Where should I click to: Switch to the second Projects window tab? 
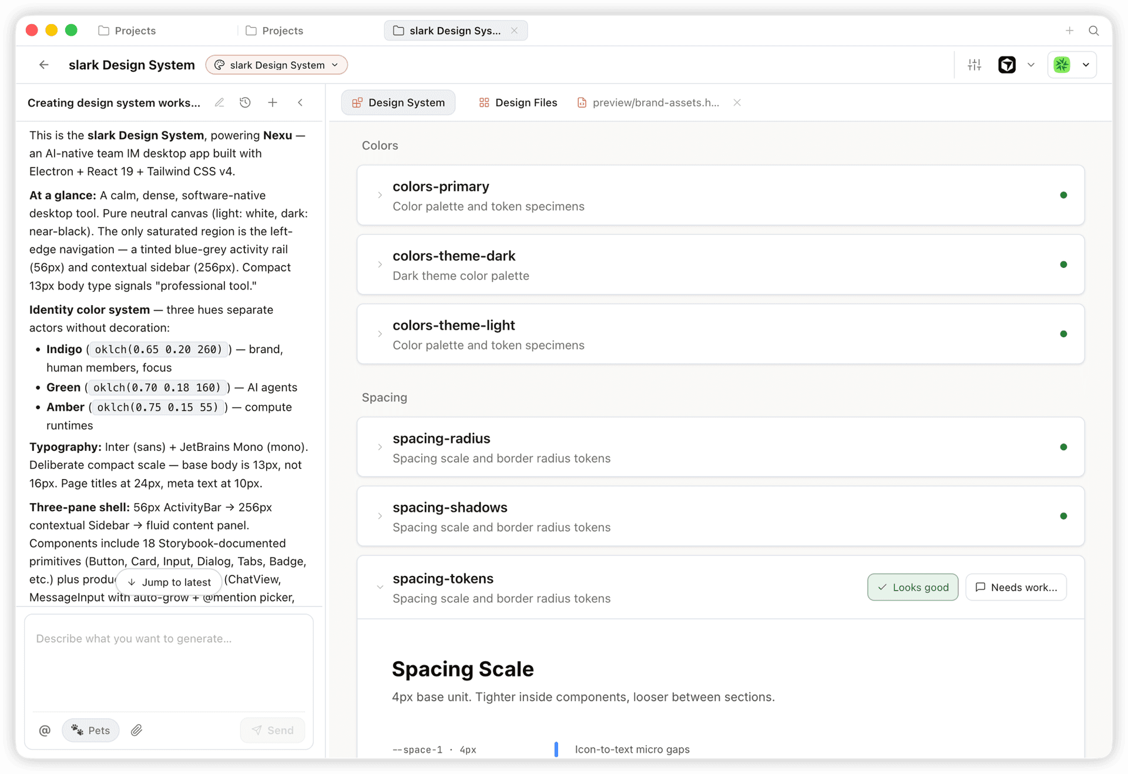pyautogui.click(x=274, y=31)
